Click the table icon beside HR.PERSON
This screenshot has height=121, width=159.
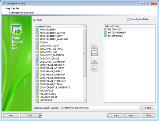(x=37, y=100)
